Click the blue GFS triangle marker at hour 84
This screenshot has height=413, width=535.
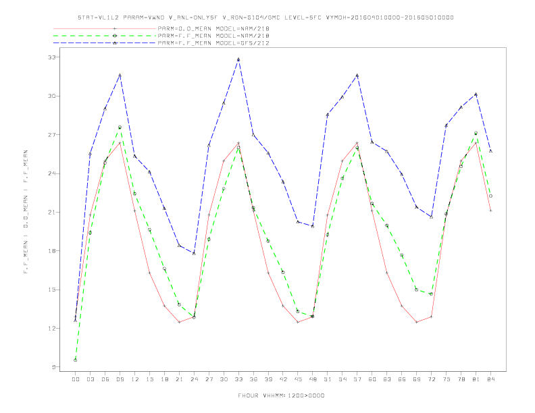(490, 150)
